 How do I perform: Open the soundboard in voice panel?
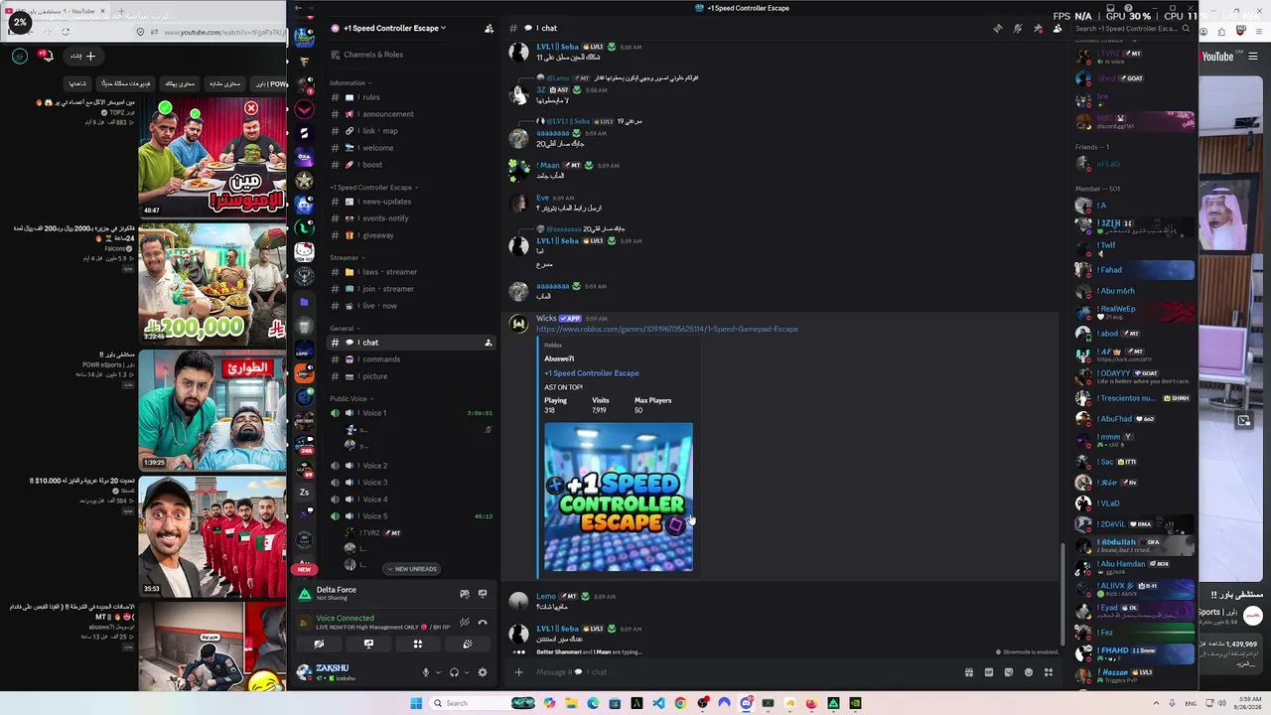click(x=468, y=643)
